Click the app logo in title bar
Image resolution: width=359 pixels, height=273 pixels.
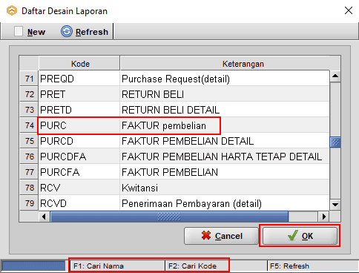point(12,11)
